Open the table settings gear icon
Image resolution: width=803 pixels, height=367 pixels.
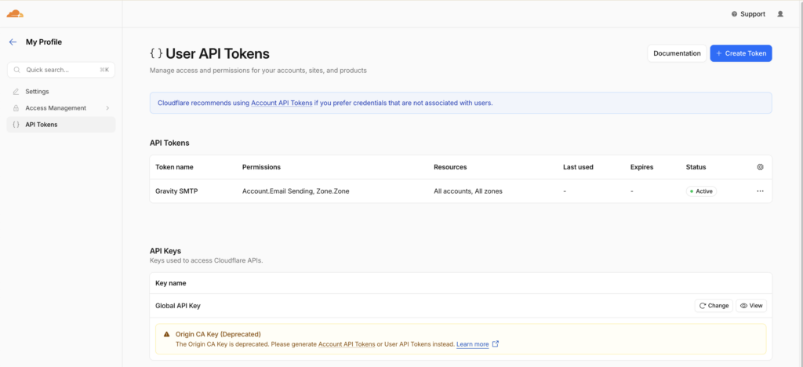760,167
